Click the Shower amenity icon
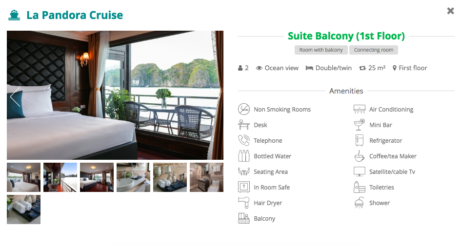The image size is (460, 246). (x=359, y=203)
